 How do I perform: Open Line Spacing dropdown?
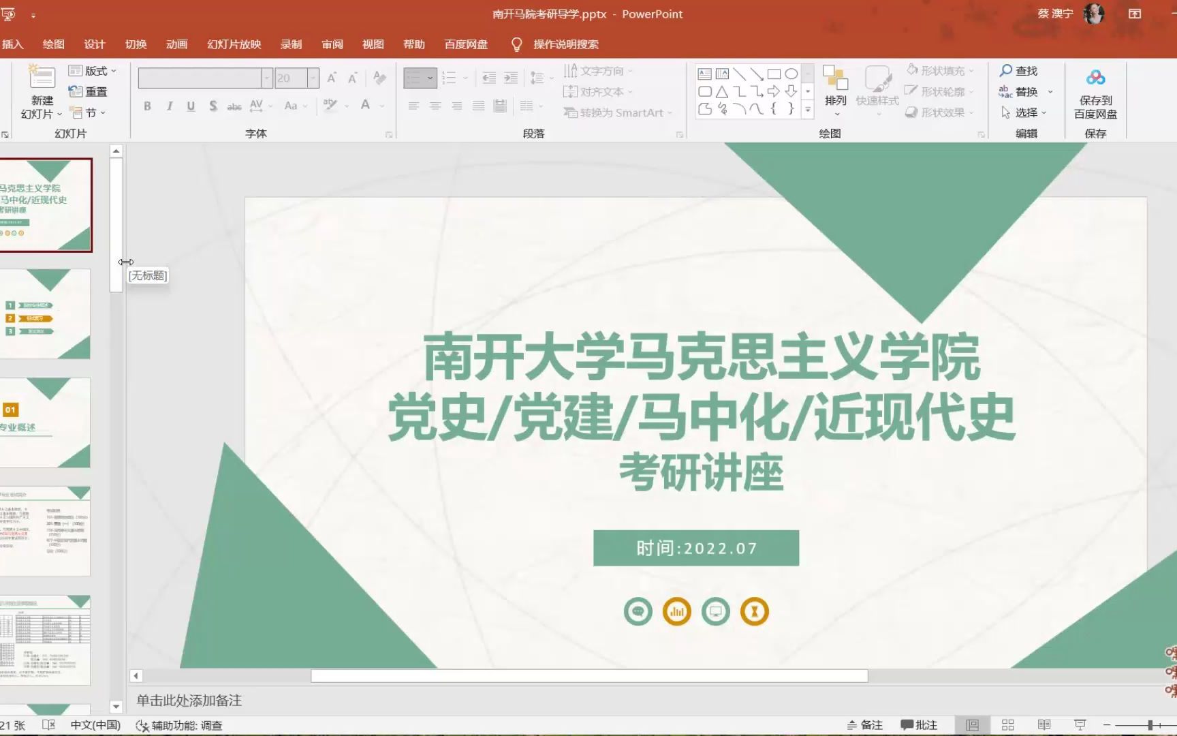click(542, 78)
